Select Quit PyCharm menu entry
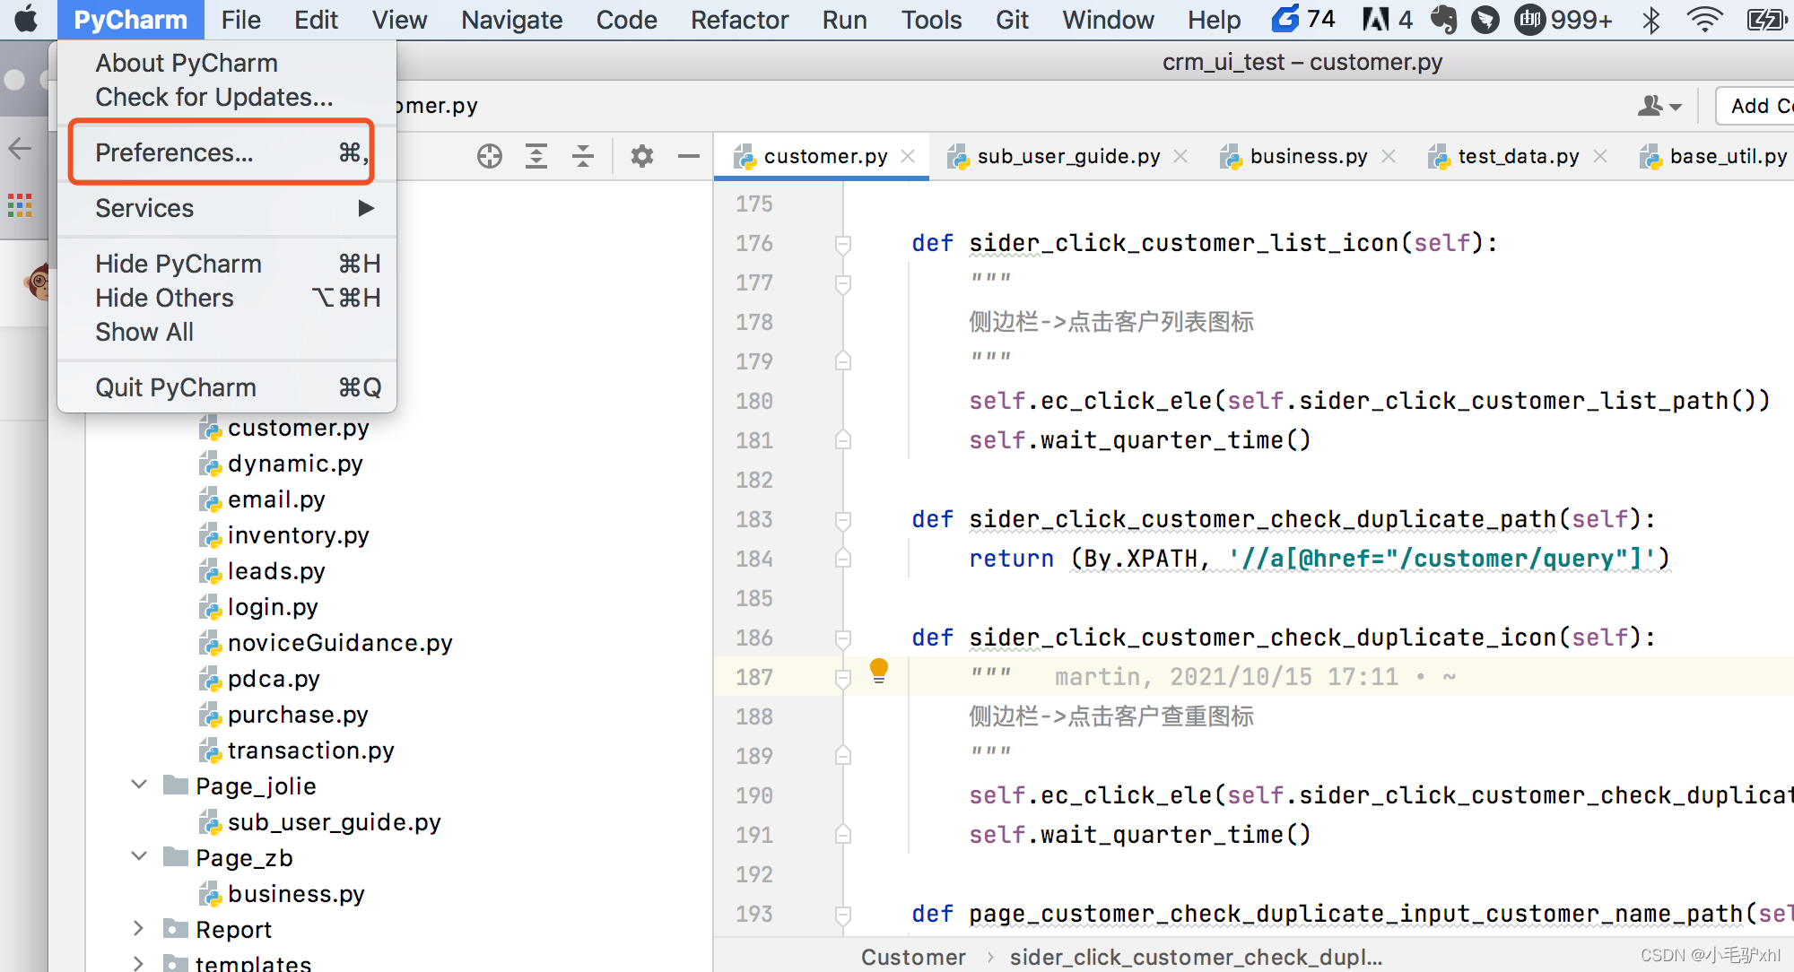The width and height of the screenshot is (1794, 972). (176, 387)
